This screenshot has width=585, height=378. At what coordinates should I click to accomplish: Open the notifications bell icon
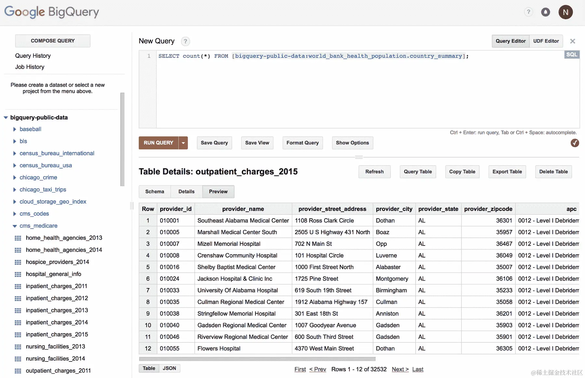(x=546, y=12)
